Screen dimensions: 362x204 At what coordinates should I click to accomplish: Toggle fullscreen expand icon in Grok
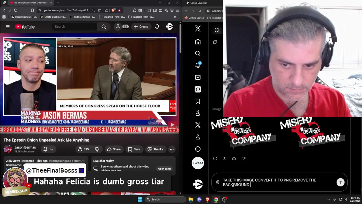(217, 30)
